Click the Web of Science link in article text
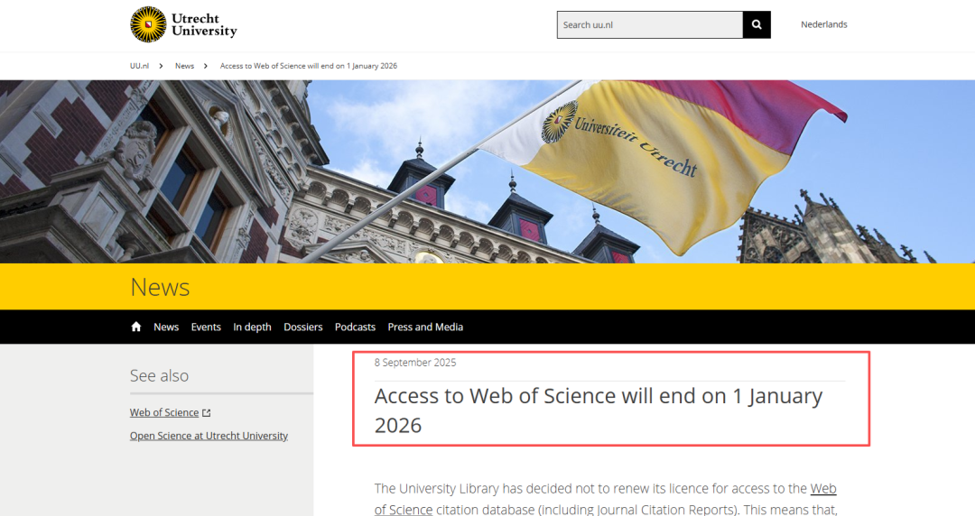This screenshot has height=516, width=975. (823, 489)
